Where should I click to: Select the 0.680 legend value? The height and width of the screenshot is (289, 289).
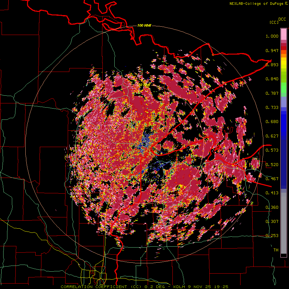(272, 122)
